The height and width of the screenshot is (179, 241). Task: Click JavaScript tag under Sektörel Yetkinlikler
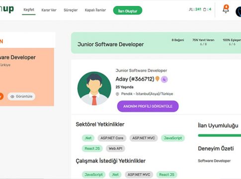[x=173, y=138]
